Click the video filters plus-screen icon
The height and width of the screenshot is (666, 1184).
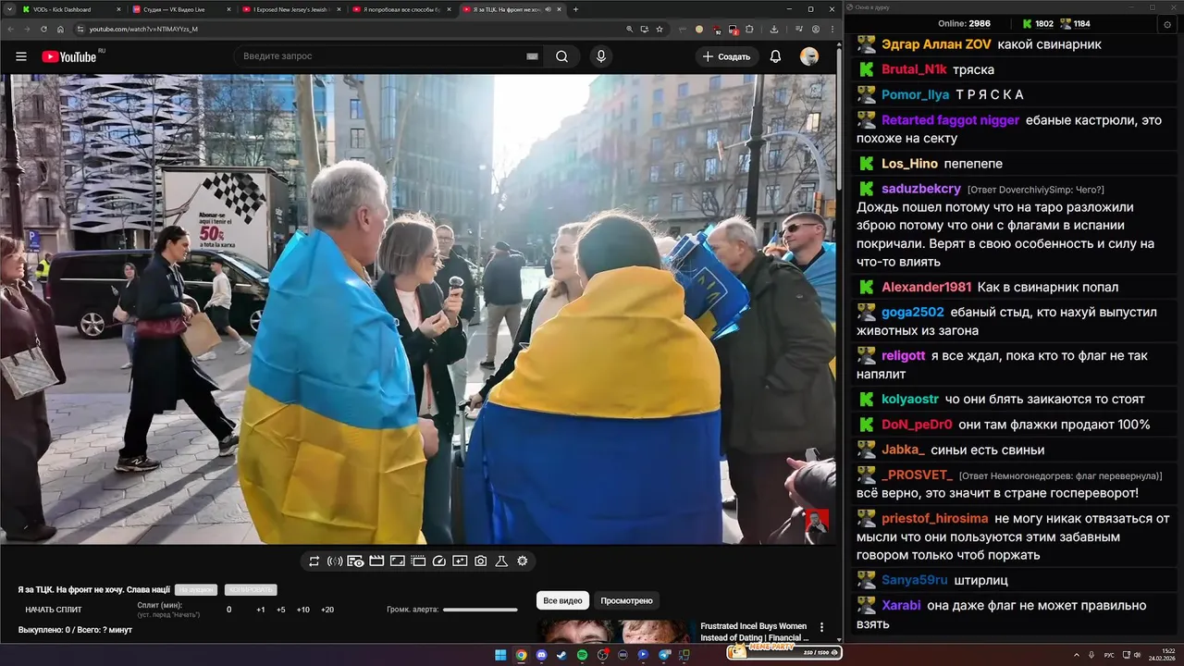click(x=460, y=561)
